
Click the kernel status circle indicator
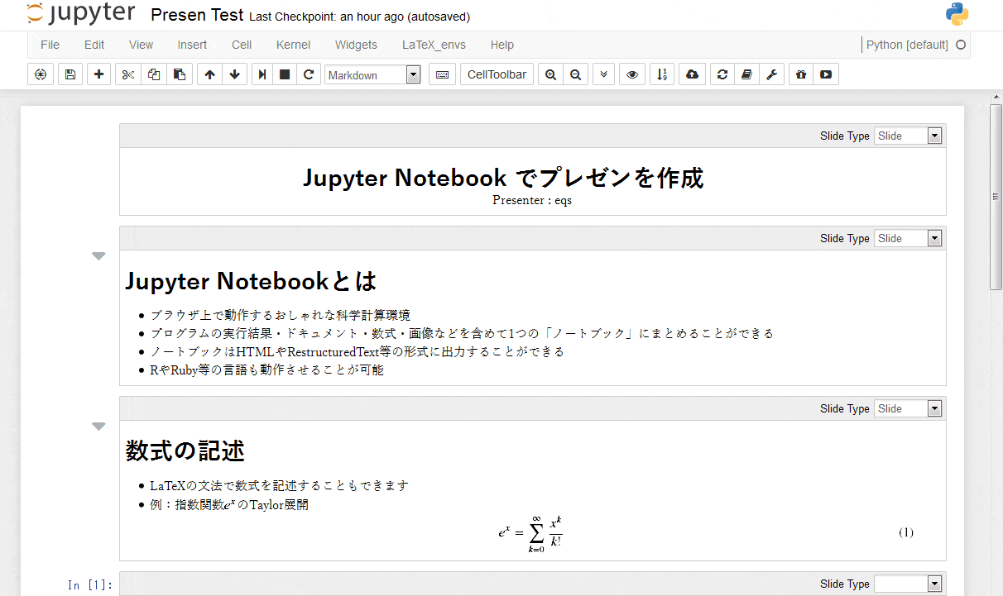pos(961,45)
